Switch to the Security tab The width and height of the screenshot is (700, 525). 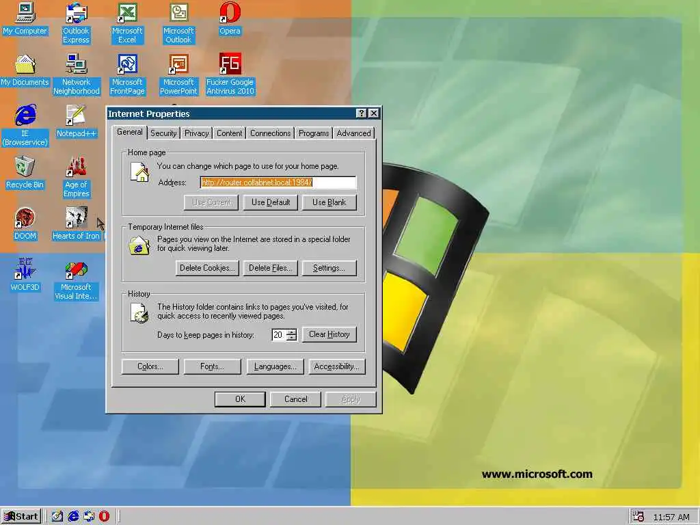163,133
